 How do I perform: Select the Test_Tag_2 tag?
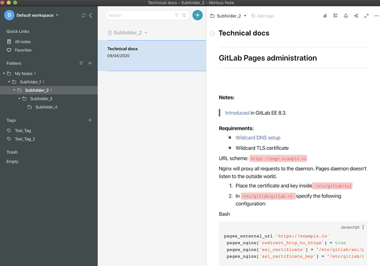[25, 139]
